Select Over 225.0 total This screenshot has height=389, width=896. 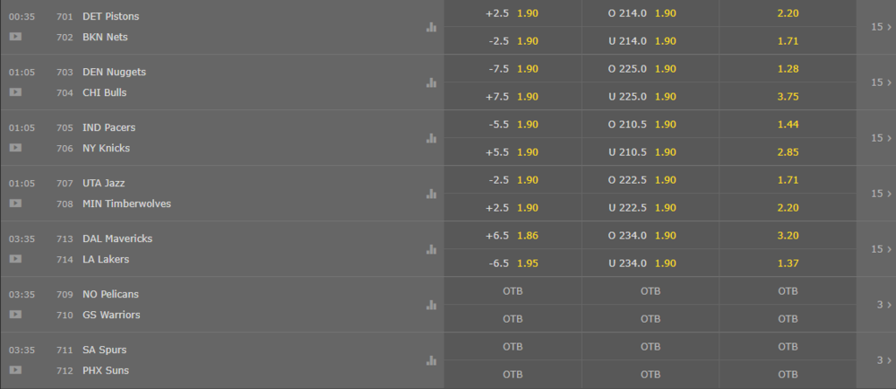(650, 68)
